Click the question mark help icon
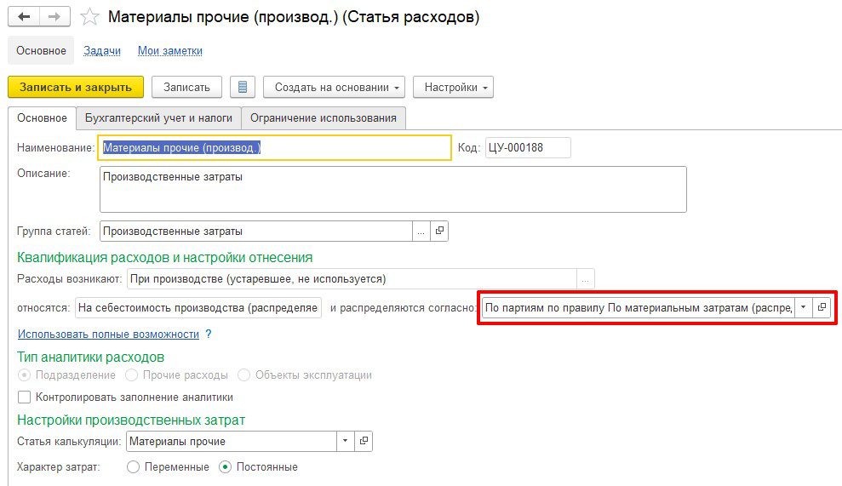Image resolution: width=842 pixels, height=486 pixels. pos(208,334)
